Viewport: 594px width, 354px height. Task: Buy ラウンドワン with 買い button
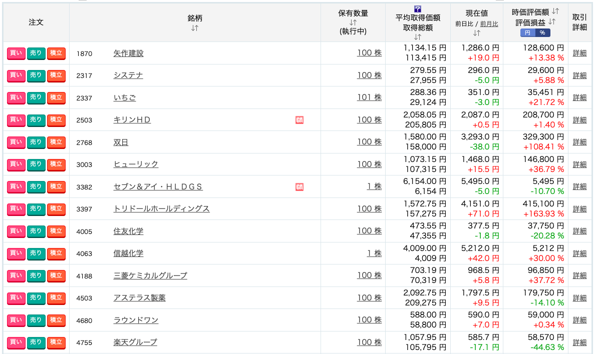pyautogui.click(x=16, y=320)
